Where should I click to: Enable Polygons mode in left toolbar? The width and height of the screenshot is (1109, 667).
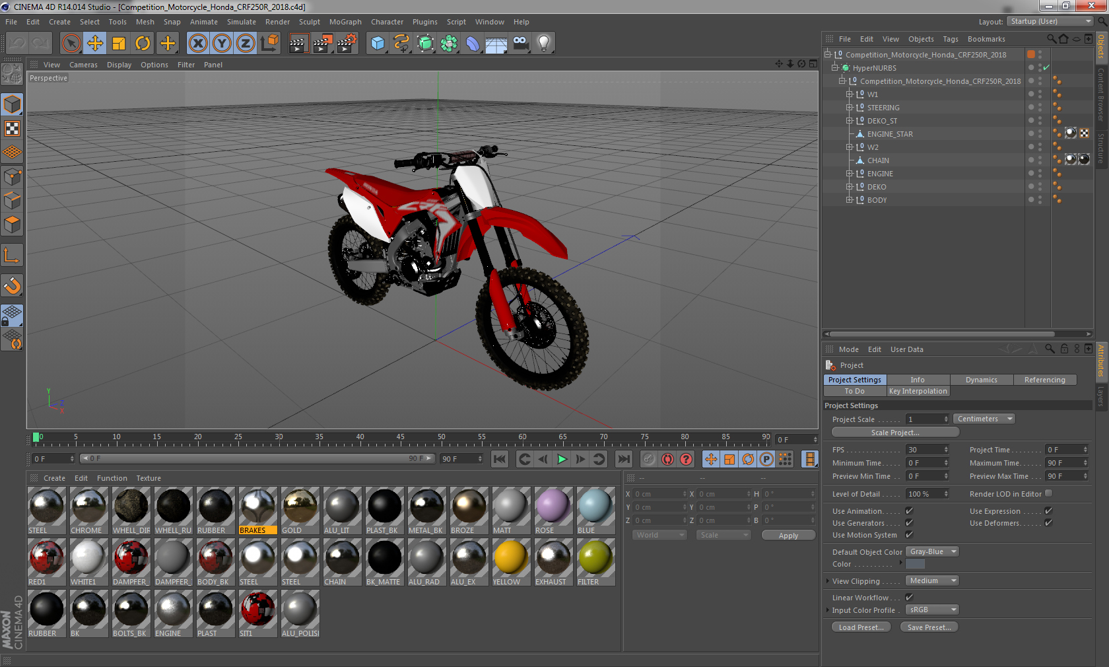click(x=12, y=225)
